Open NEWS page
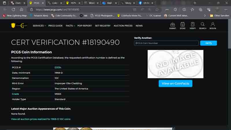Viewport: 231px width, 130px height. tap(139, 26)
